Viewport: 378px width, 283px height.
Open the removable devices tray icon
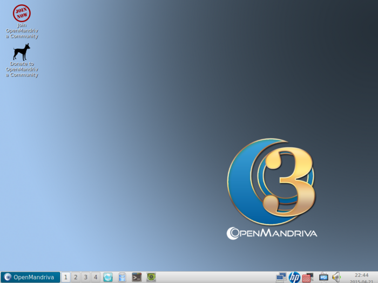coord(323,277)
